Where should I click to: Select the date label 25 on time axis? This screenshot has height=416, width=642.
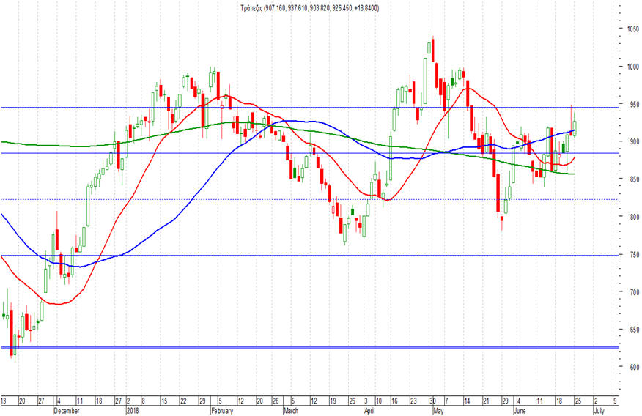click(x=578, y=401)
